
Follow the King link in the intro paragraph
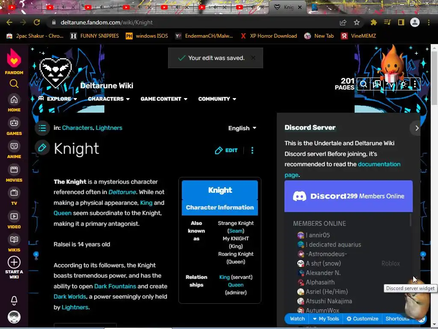pos(146,203)
